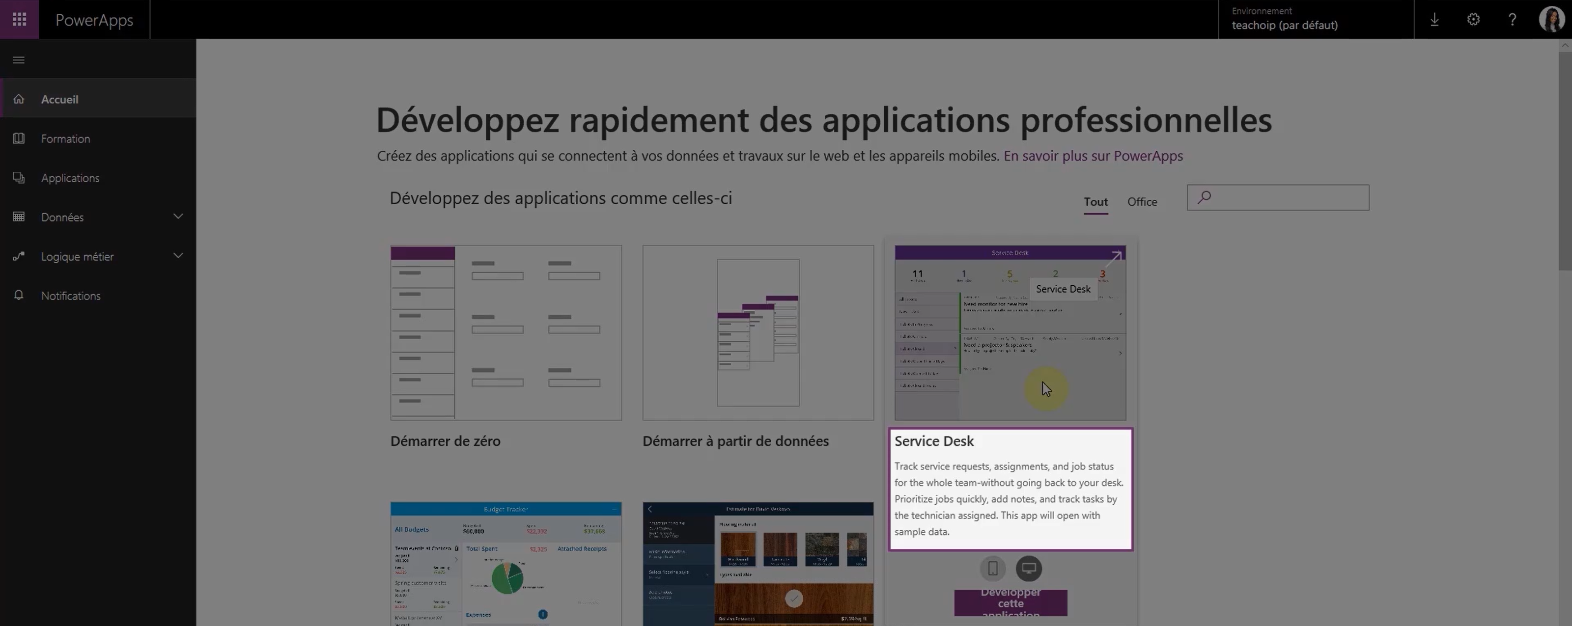Open the app launcher waffle icon

(19, 20)
